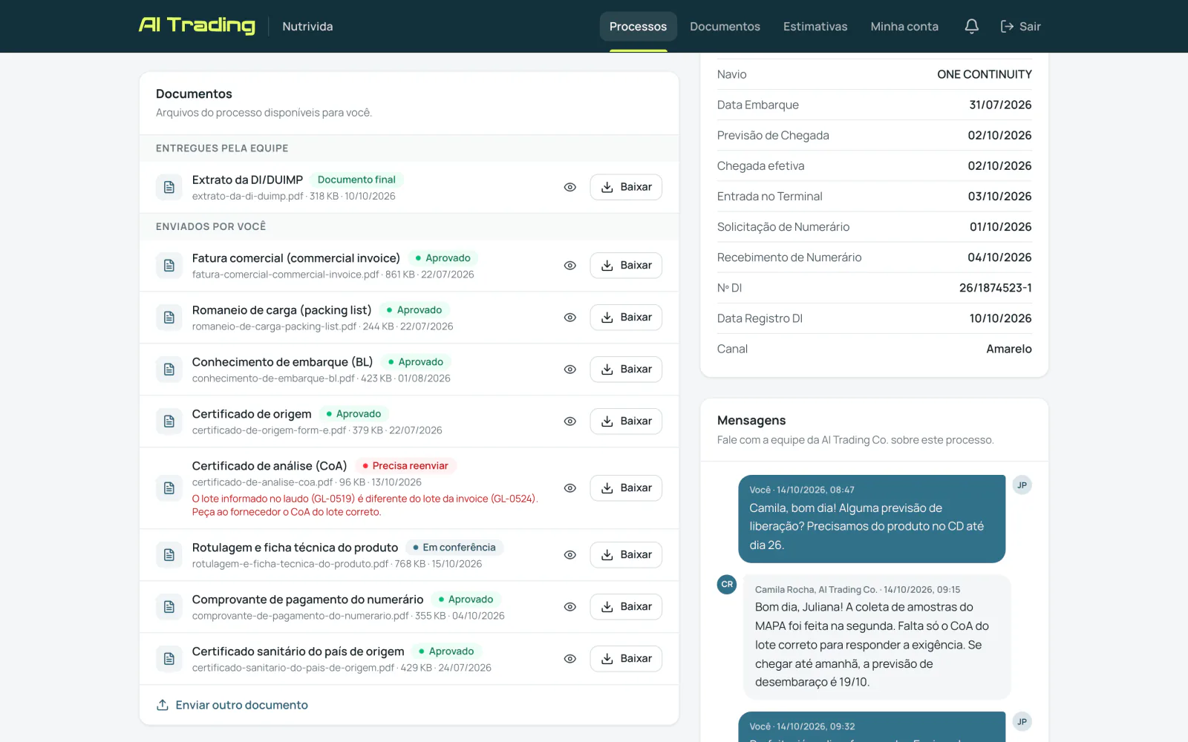
Task: Click Camila Rocha's CR avatar
Action: point(727,585)
